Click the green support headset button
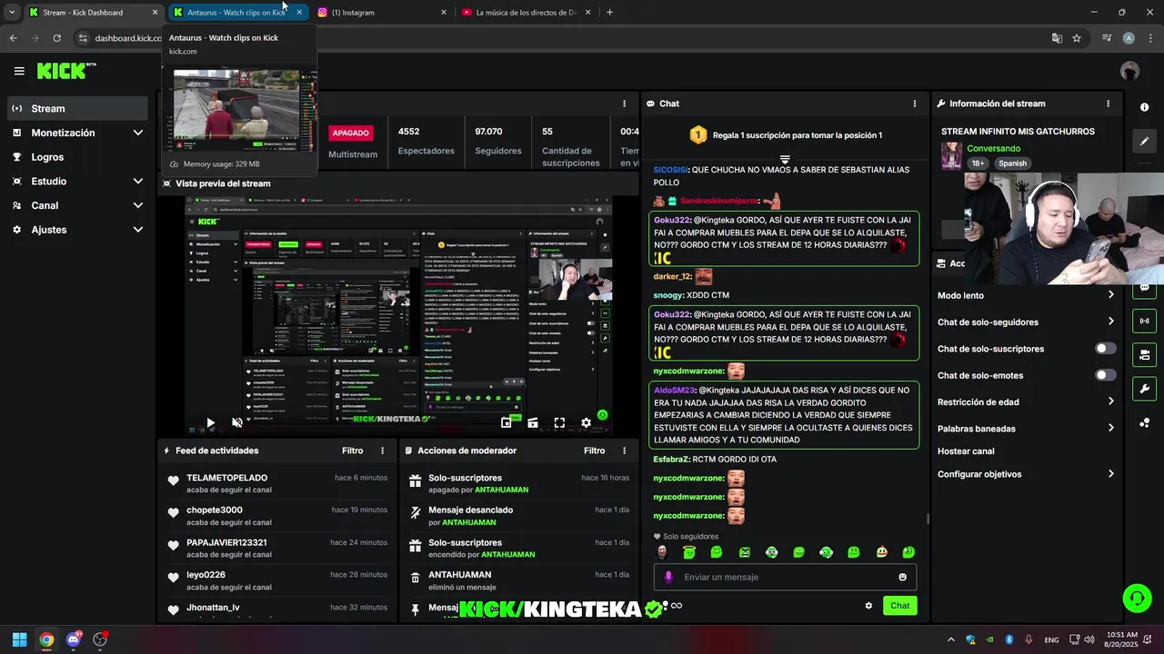Image resolution: width=1164 pixels, height=654 pixels. (x=1137, y=598)
